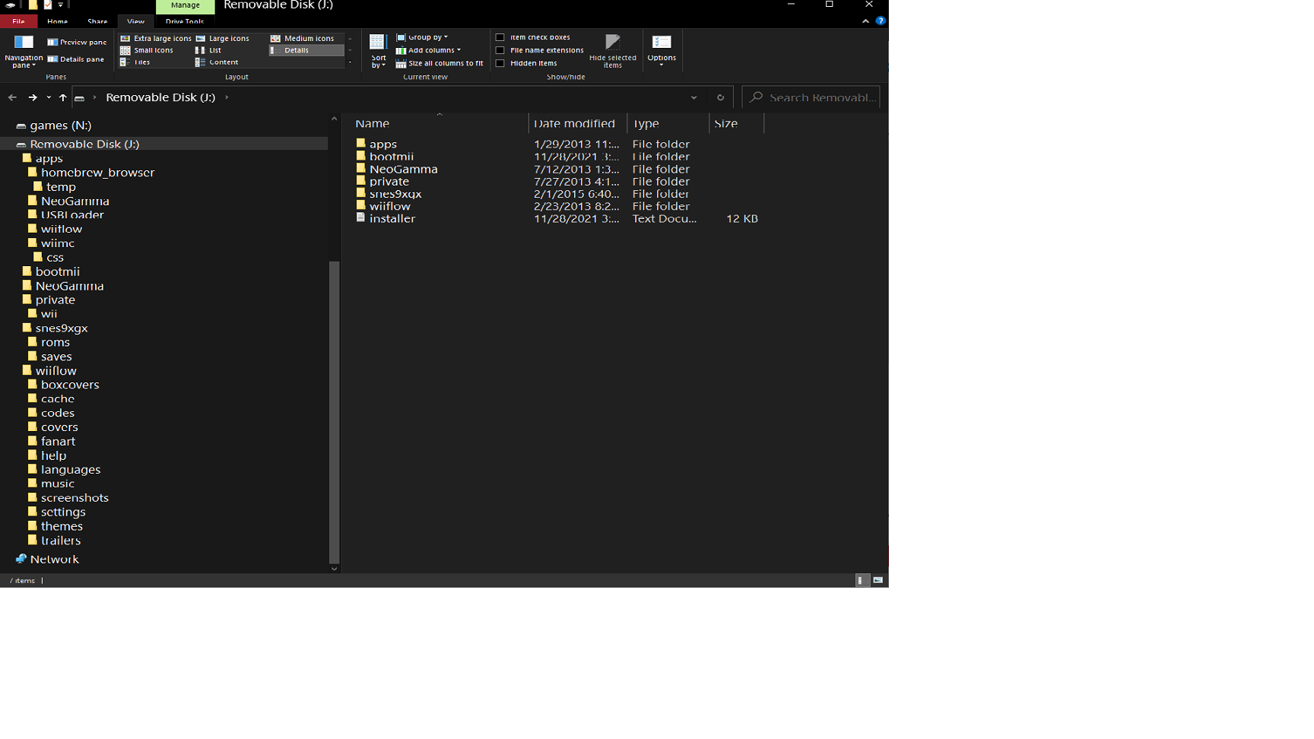Open the address bar history dropdown
The image size is (1314, 739).
click(693, 97)
